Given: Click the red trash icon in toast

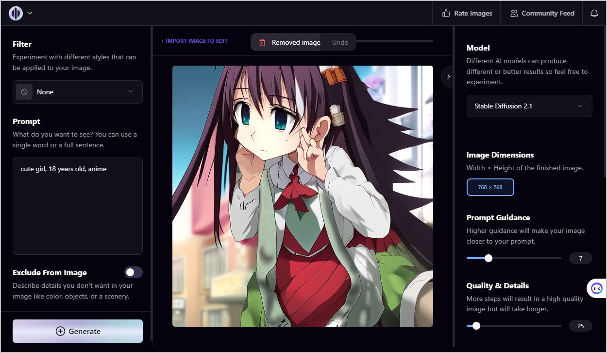Looking at the screenshot, I should coord(262,42).
